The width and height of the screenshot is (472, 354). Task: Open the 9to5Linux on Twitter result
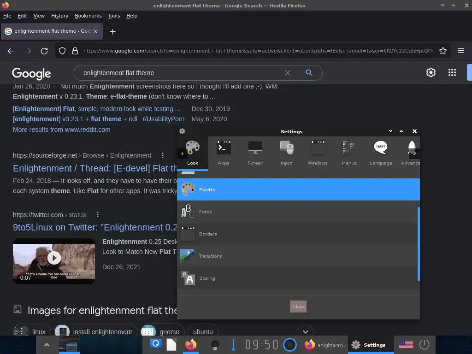pyautogui.click(x=95, y=227)
